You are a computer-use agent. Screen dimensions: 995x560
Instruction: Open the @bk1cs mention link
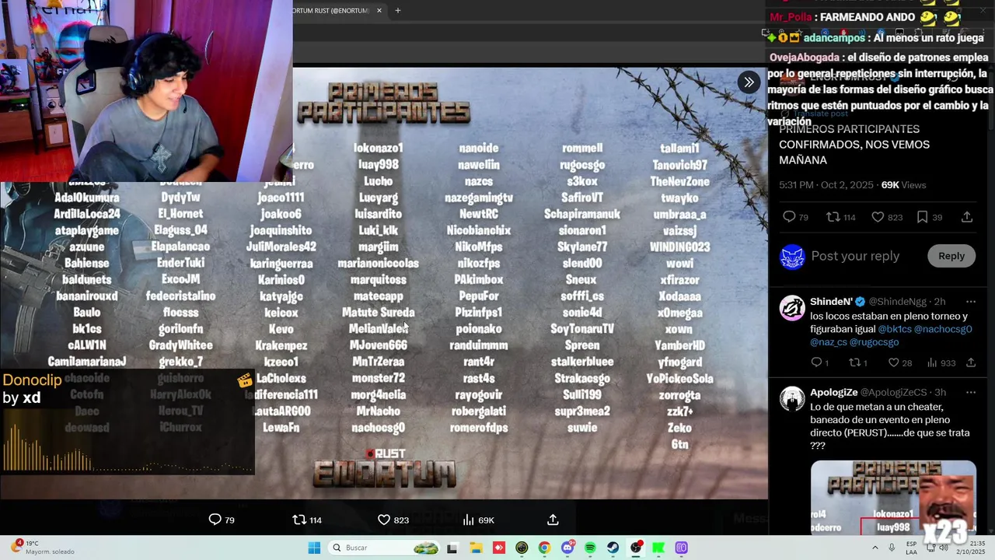(x=894, y=329)
